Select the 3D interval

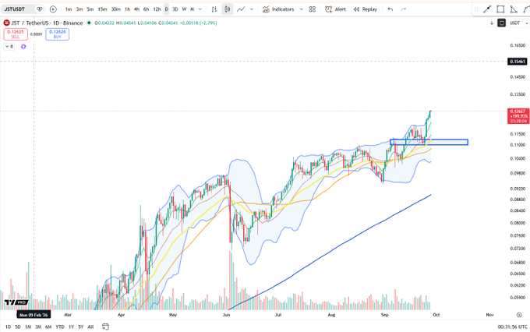pyautogui.click(x=175, y=9)
